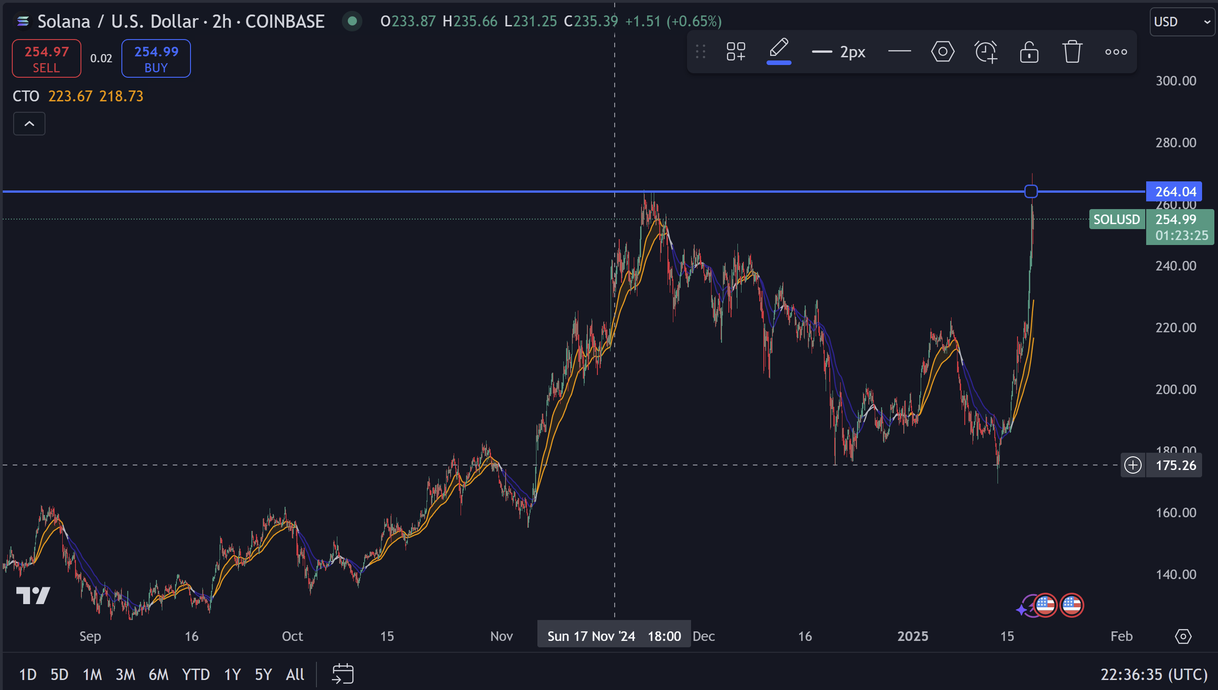
Task: Click the 218.73 CTO indicator value
Action: [x=121, y=96]
